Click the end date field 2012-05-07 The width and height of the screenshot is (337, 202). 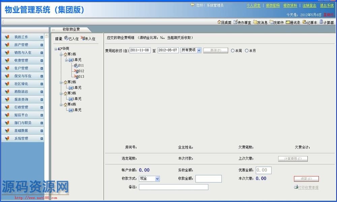tap(168, 50)
